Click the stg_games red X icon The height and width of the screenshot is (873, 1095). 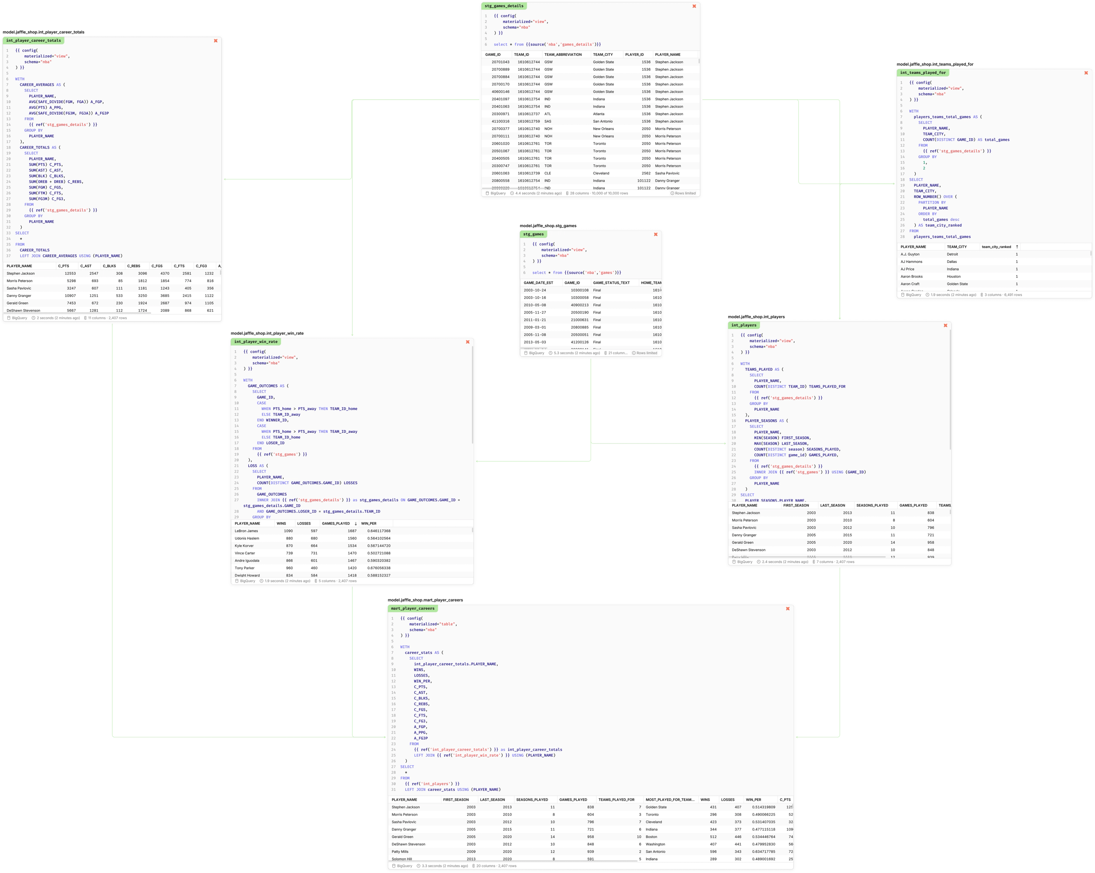656,234
